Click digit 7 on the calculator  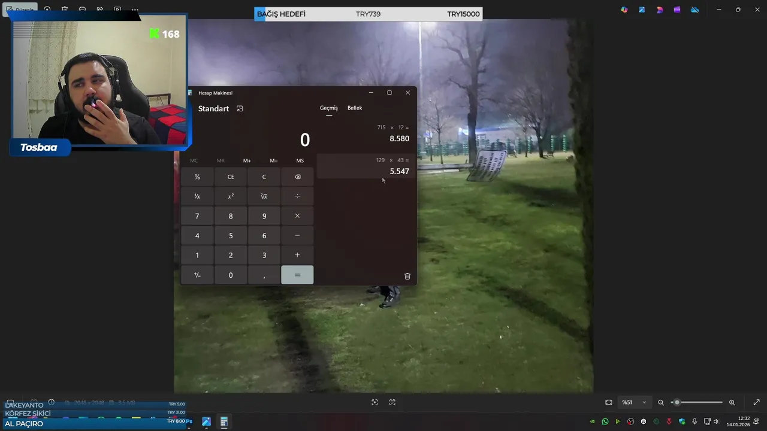tap(197, 216)
